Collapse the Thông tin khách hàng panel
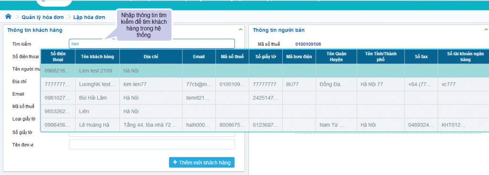The width and height of the screenshot is (489, 175). click(241, 30)
